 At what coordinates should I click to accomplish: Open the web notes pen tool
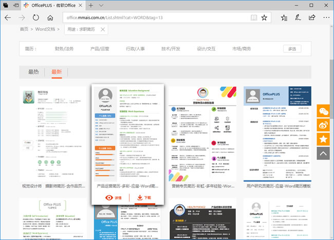click(x=298, y=17)
